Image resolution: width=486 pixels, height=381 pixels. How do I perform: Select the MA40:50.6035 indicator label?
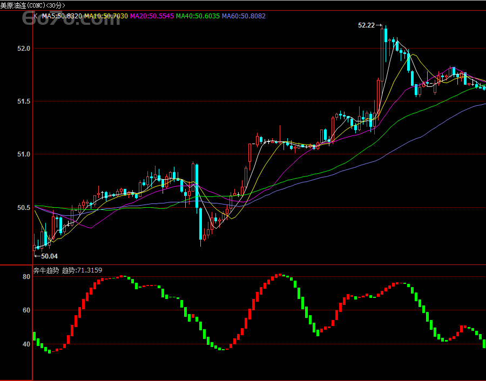coord(198,16)
